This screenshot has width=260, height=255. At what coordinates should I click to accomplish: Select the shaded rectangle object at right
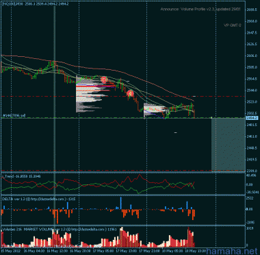pos(228,144)
